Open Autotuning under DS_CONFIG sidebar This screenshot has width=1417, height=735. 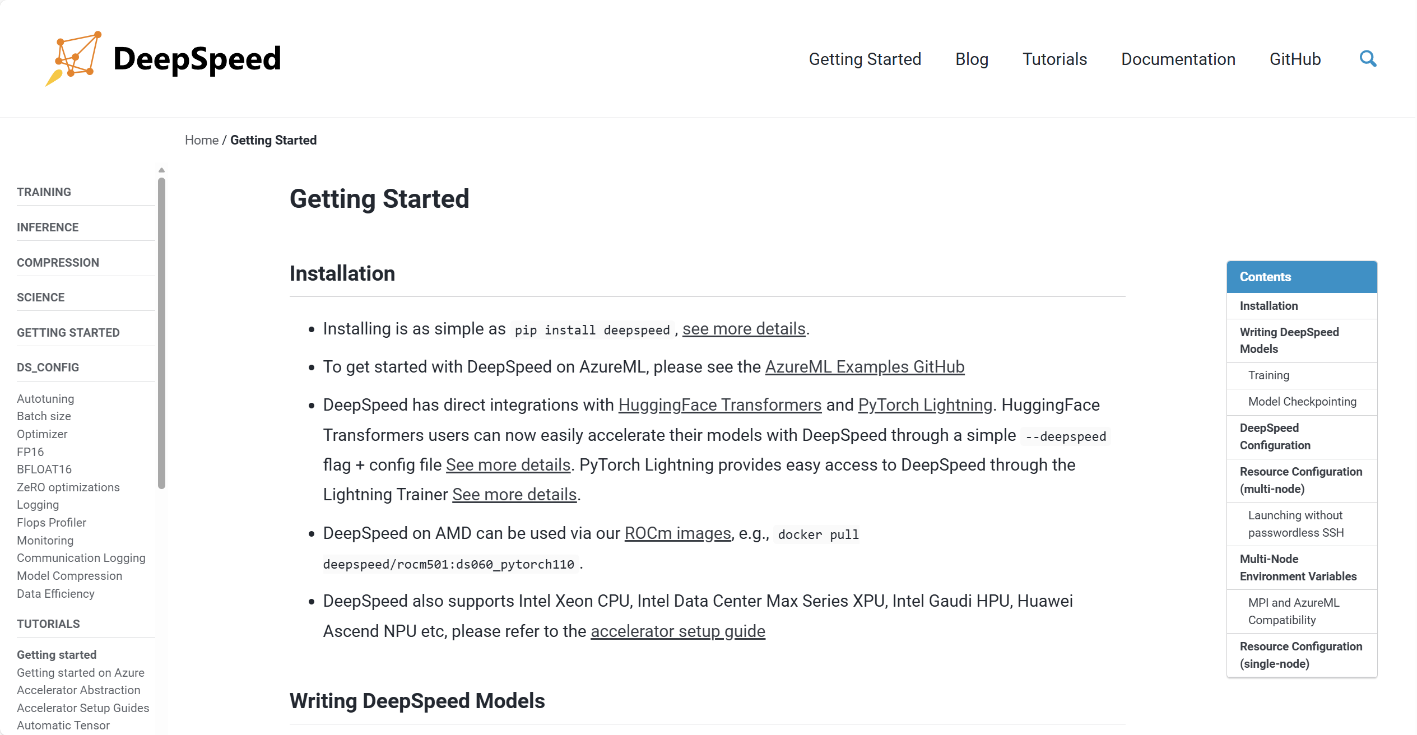(45, 398)
